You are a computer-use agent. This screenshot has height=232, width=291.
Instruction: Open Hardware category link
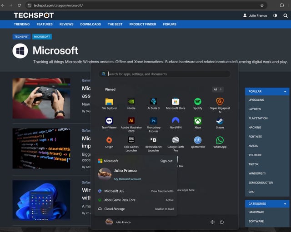[256, 212]
